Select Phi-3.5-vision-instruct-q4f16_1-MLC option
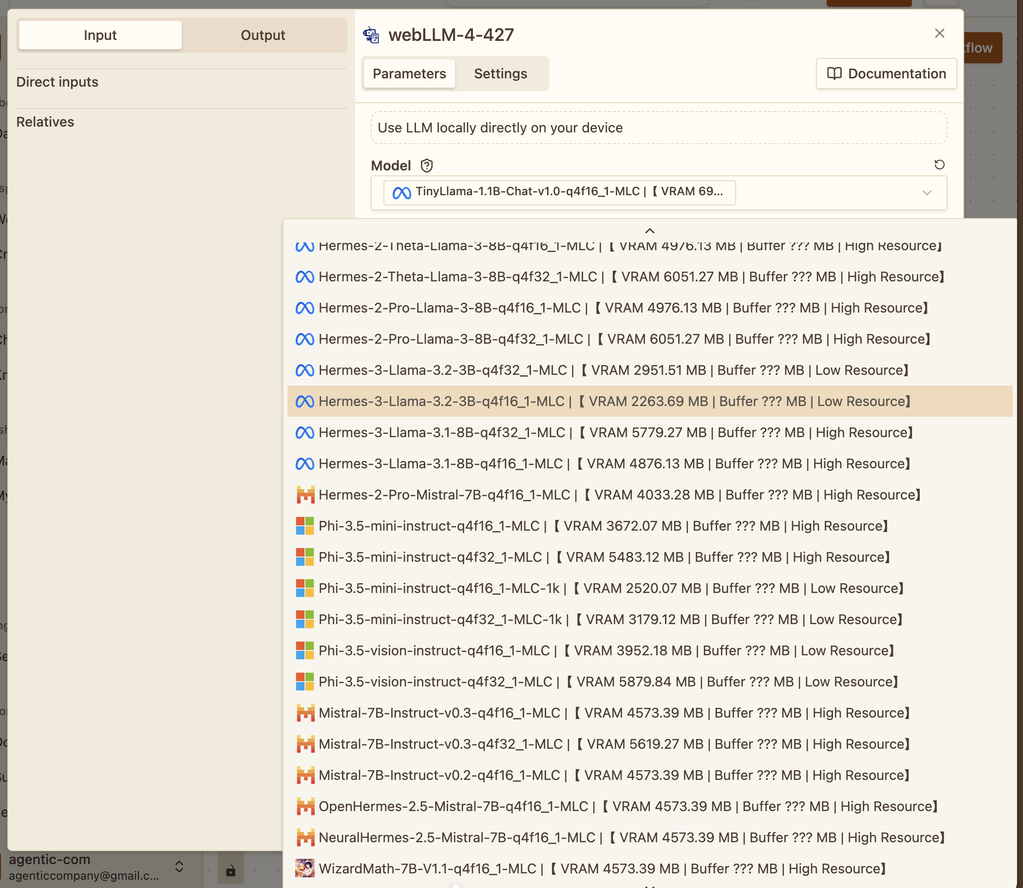The width and height of the screenshot is (1023, 888). (x=649, y=650)
